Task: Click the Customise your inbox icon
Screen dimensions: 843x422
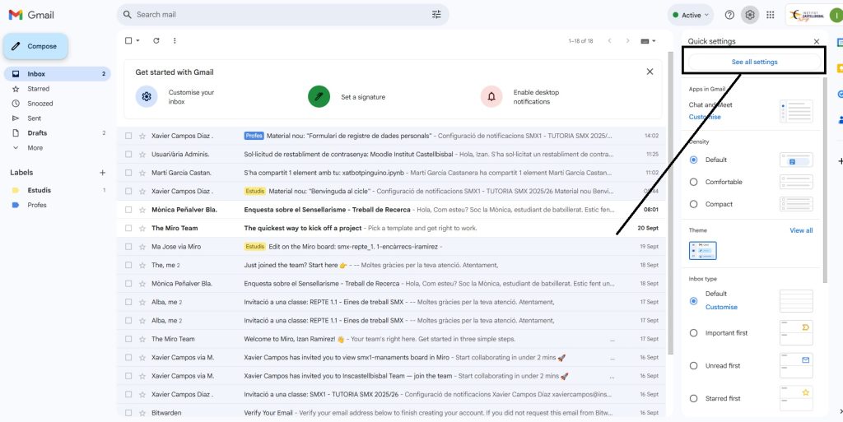Action: [x=147, y=96]
